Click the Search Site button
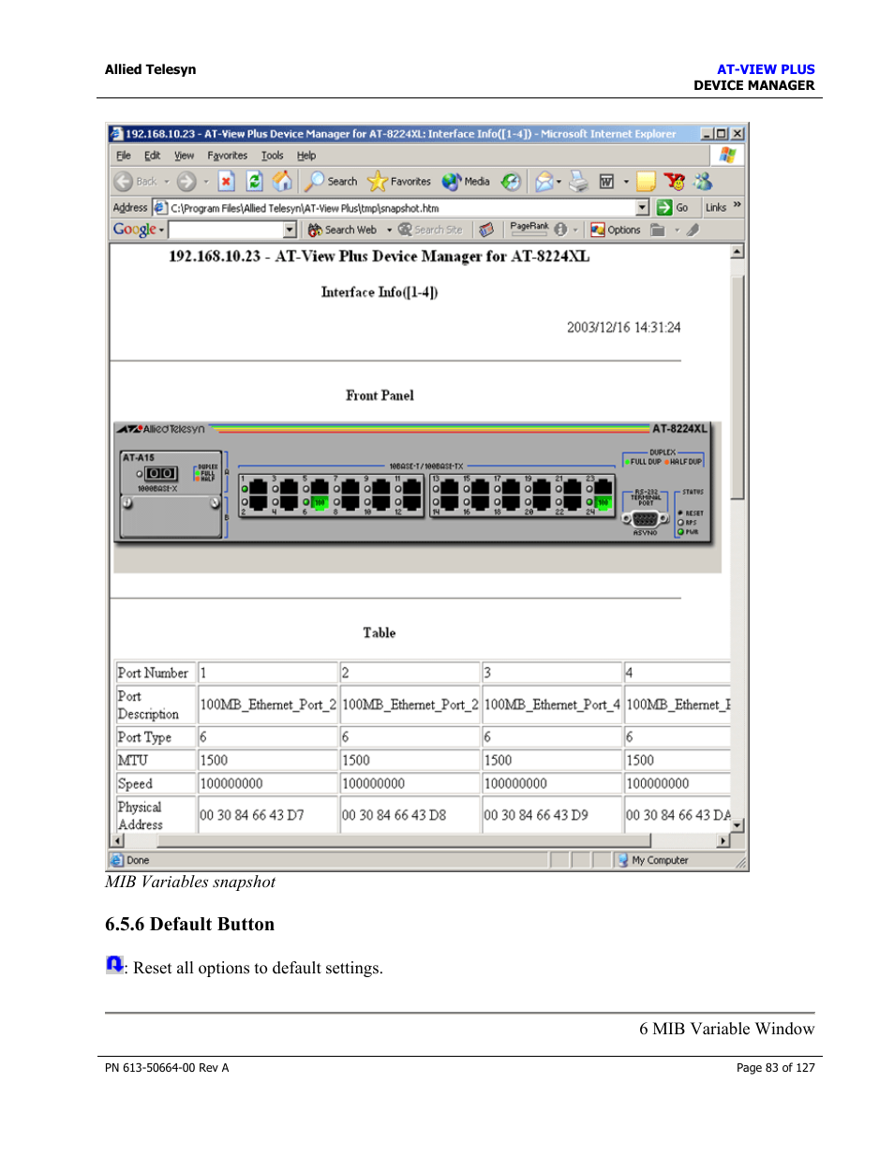The image size is (894, 1157). 430,230
